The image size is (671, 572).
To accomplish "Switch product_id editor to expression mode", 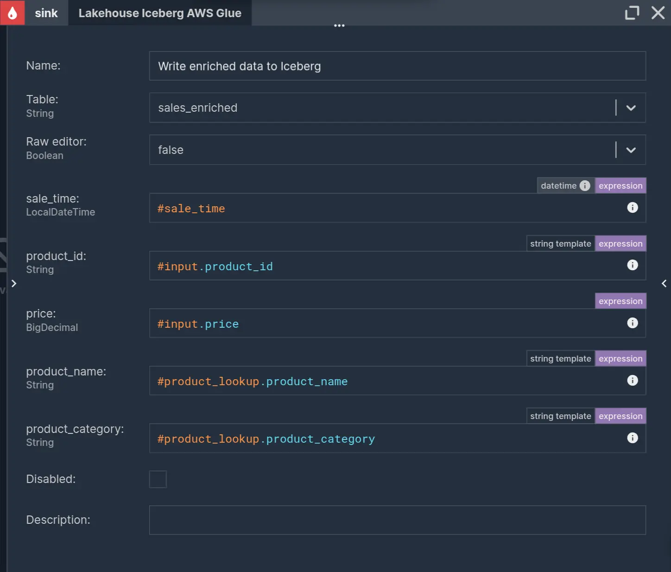I will (x=620, y=243).
